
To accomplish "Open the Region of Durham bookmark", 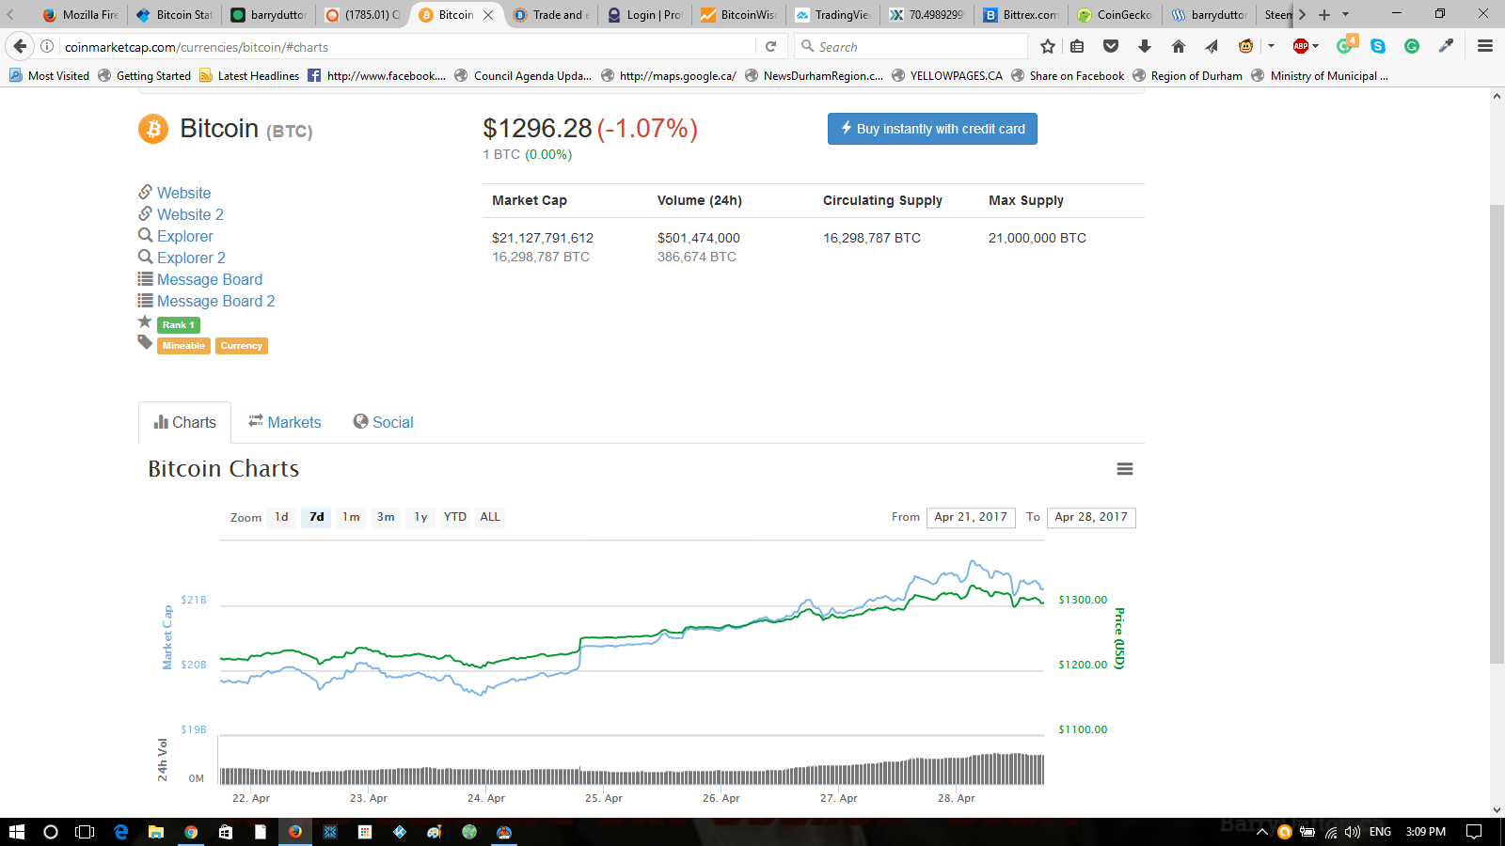I will [1187, 75].
